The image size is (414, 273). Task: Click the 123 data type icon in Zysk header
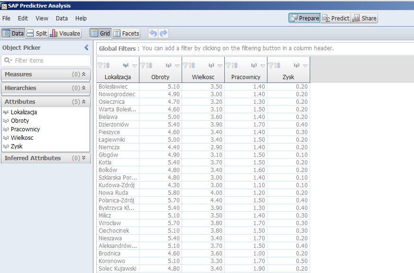tap(296, 65)
